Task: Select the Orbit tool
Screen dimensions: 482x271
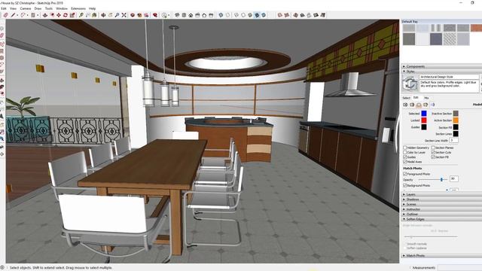Action: [x=104, y=15]
